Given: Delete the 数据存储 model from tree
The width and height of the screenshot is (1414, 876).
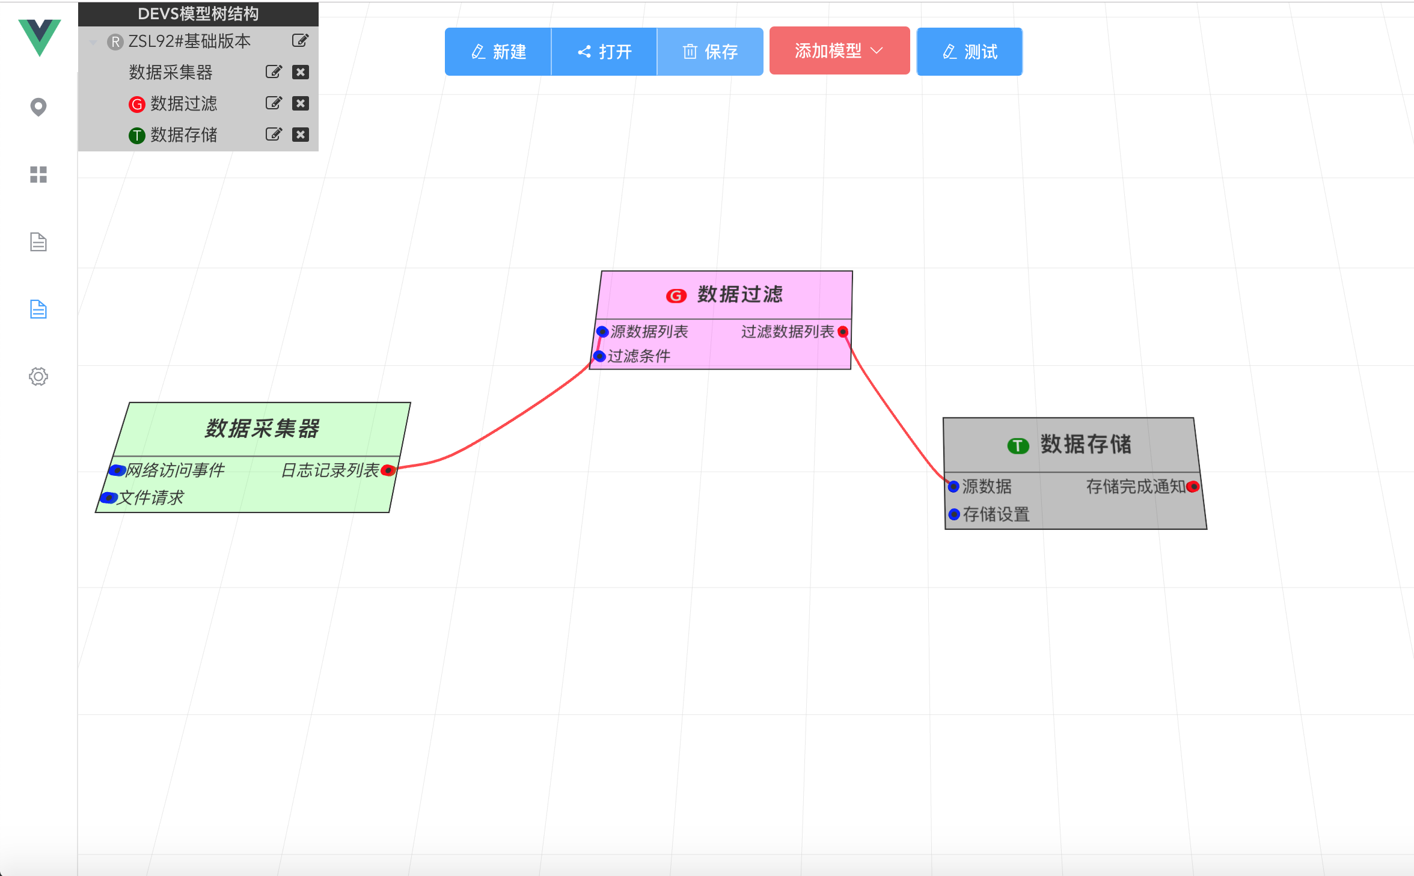Looking at the screenshot, I should click(x=301, y=135).
